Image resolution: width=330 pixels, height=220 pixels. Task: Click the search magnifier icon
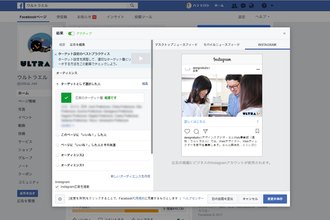[x=132, y=5]
